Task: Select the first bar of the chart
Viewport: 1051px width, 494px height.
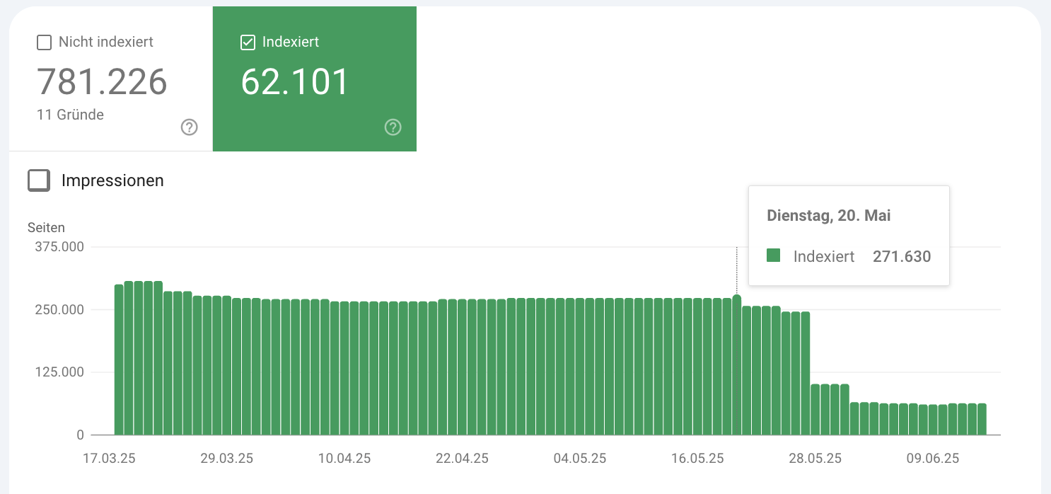Action: 119,360
